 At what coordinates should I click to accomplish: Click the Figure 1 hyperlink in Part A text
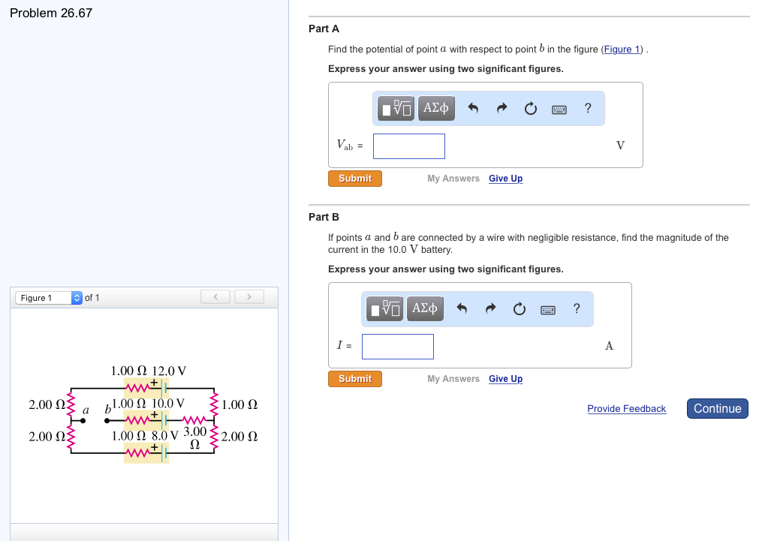point(622,50)
